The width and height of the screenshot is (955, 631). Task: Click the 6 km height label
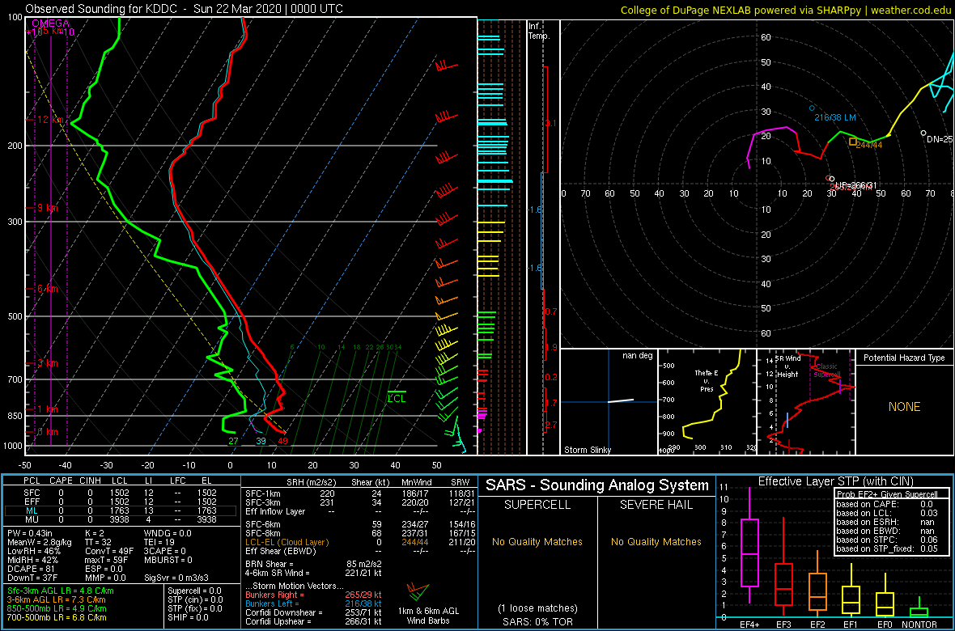pos(47,288)
